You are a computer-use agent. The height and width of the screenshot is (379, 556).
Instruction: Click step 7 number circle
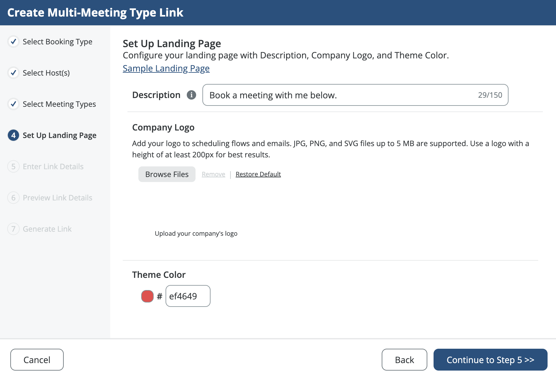click(13, 229)
